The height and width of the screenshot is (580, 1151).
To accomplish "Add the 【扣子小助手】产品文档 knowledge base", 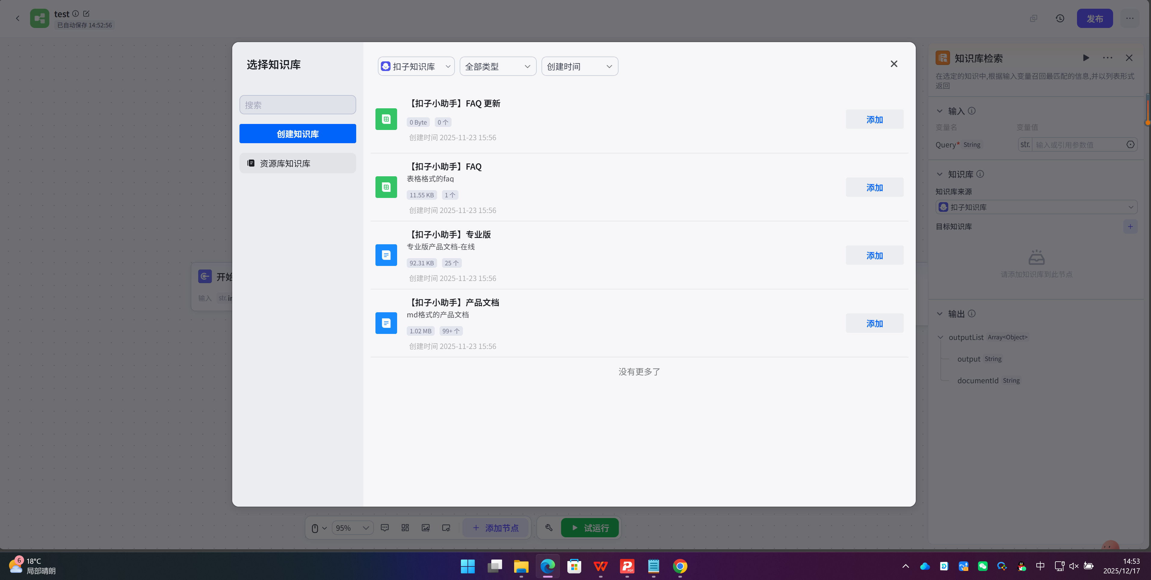I will 874,323.
